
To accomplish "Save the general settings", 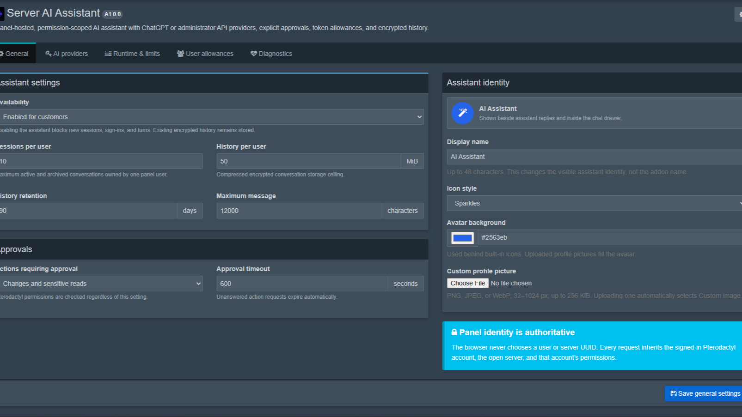I will 704,393.
